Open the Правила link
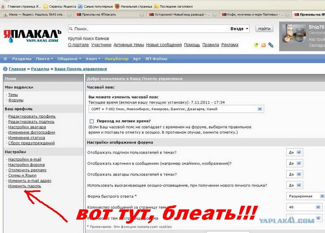Screen dimensions: 325x233 point(210,45)
